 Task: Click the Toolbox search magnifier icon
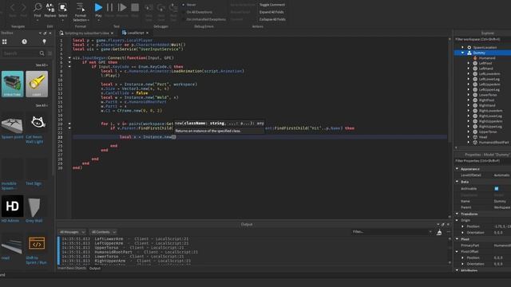pyautogui.click(x=42, y=53)
